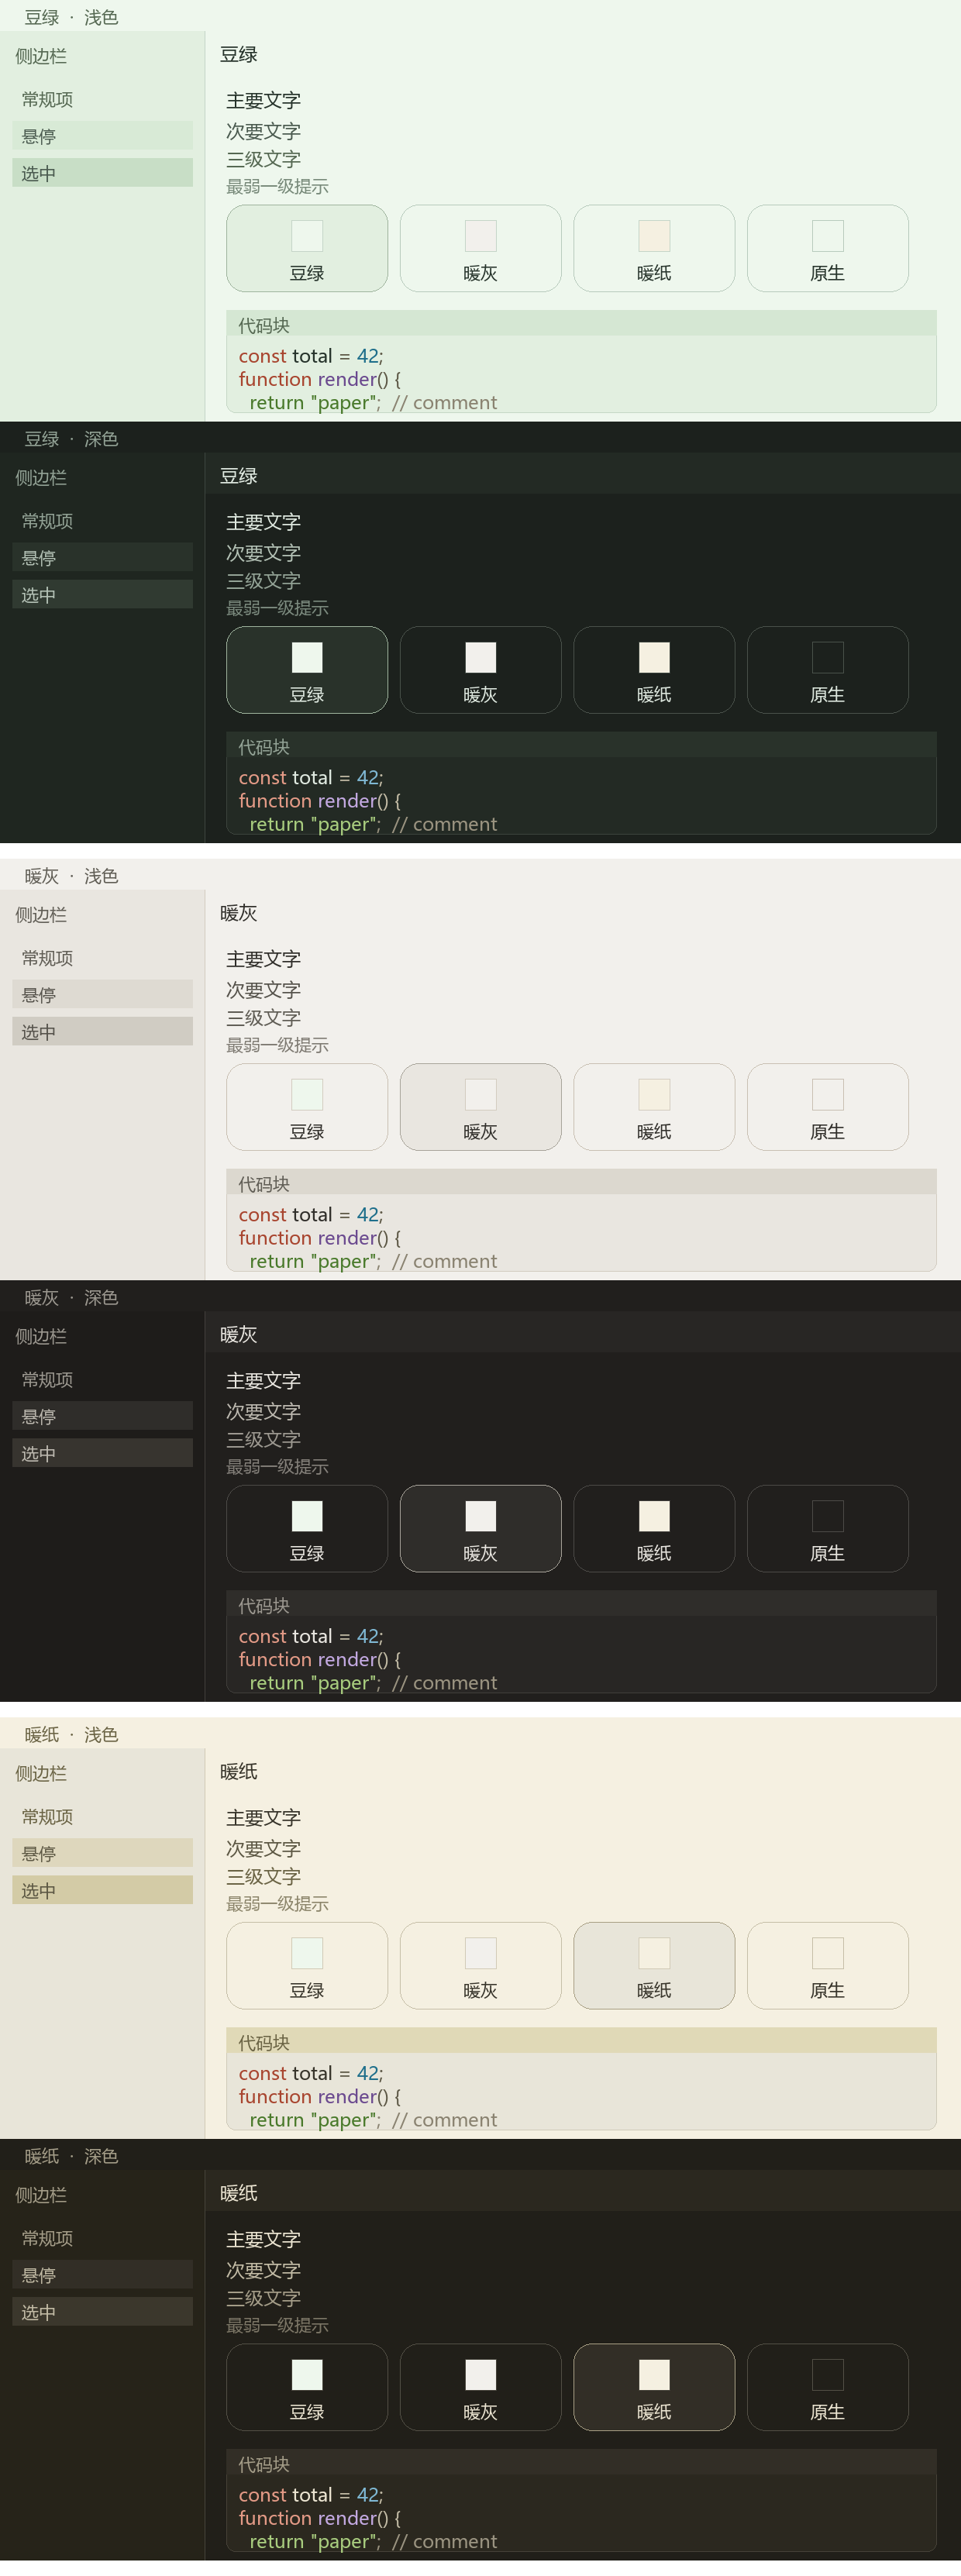The height and width of the screenshot is (2576, 961).
Task: Switch to 暖纸 card in 暖纸 深色 panel
Action: pyautogui.click(x=654, y=2387)
